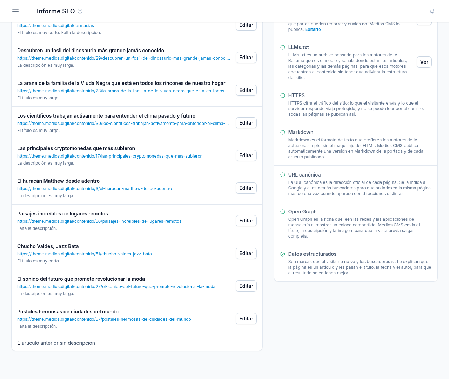Open the hamburger navigation menu
Image resolution: width=449 pixels, height=379 pixels.
pos(15,11)
